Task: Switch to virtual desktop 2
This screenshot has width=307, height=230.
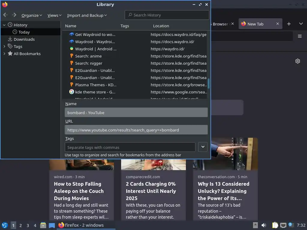Action: point(21,226)
